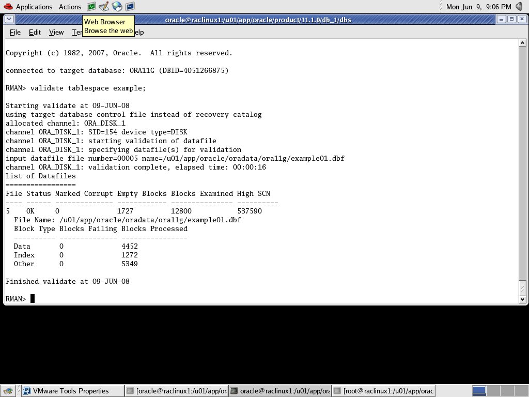Click the Other row value 5349

(x=130, y=264)
